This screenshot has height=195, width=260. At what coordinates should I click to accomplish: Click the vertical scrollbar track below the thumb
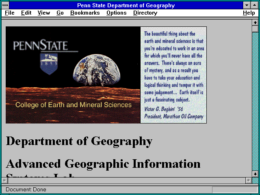255,102
